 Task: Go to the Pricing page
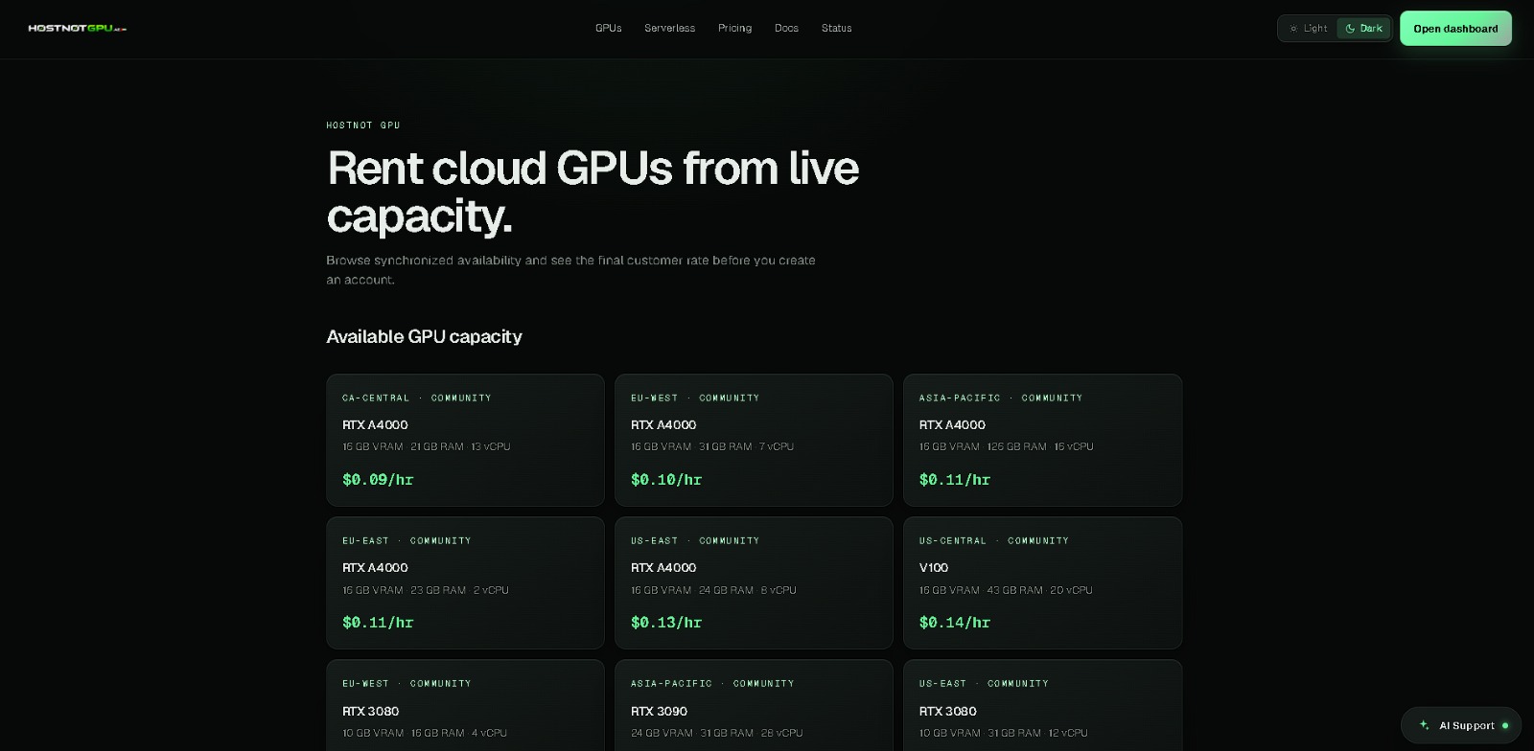(x=734, y=29)
